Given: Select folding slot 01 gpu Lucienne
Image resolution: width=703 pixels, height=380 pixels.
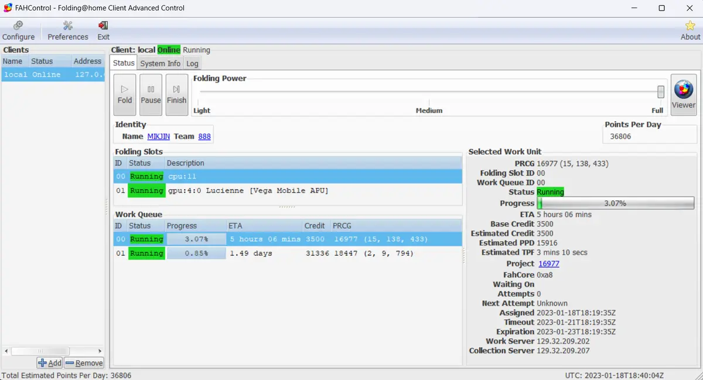Looking at the screenshot, I should pos(288,191).
